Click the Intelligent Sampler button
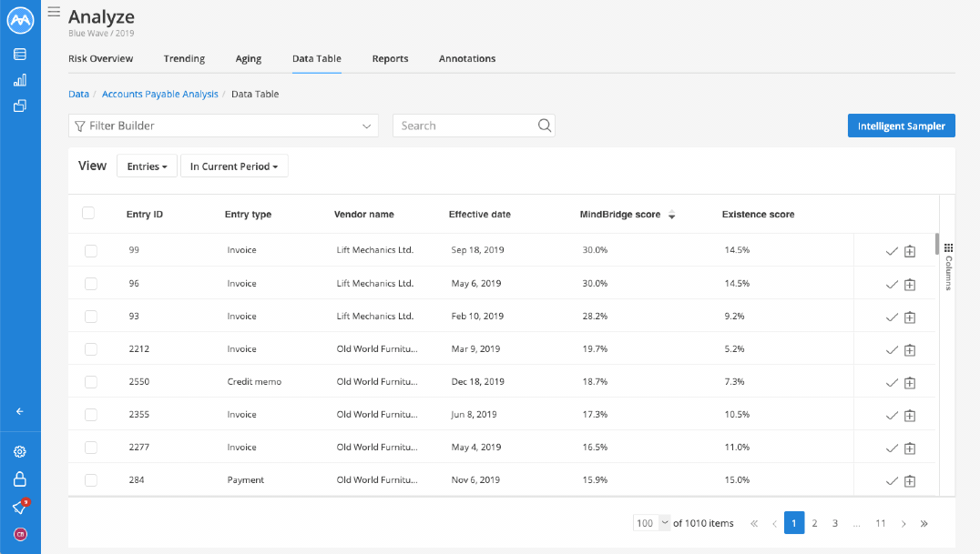 click(901, 126)
